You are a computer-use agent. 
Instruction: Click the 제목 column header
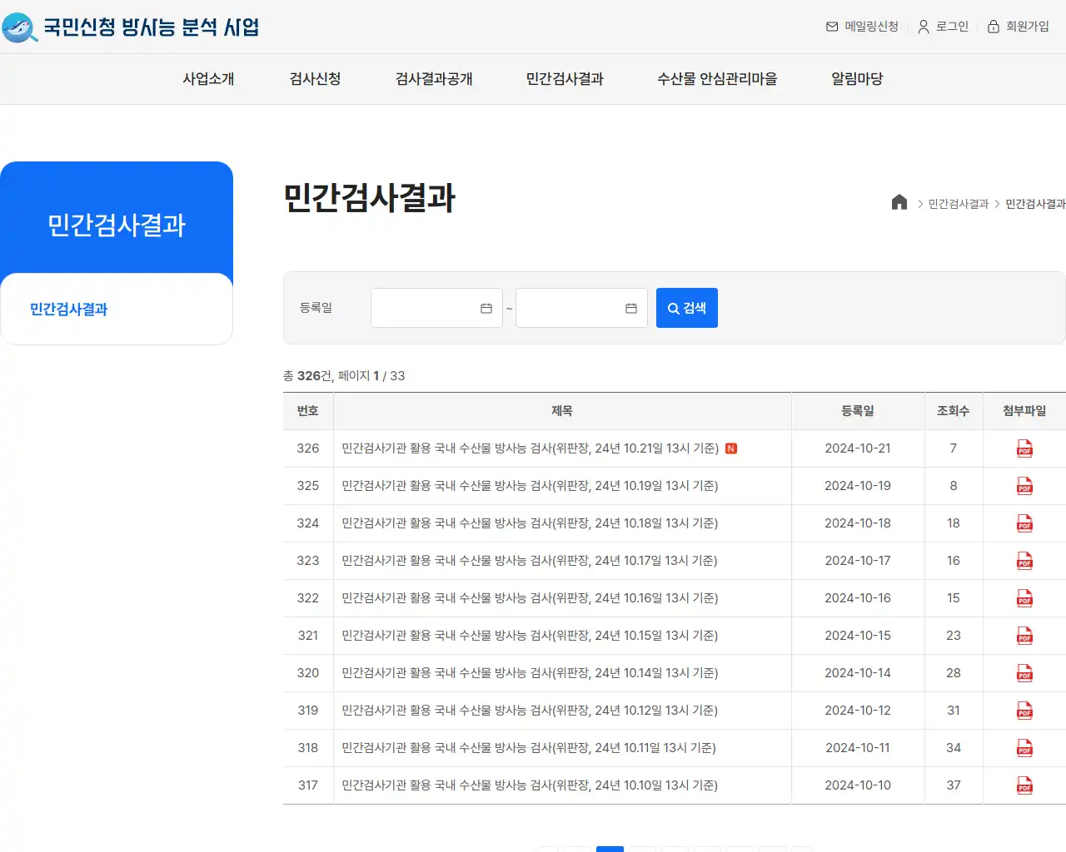pyautogui.click(x=562, y=411)
